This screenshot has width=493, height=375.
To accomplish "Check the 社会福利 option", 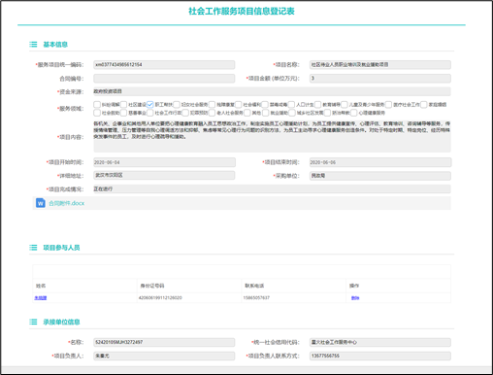I will pos(239,104).
